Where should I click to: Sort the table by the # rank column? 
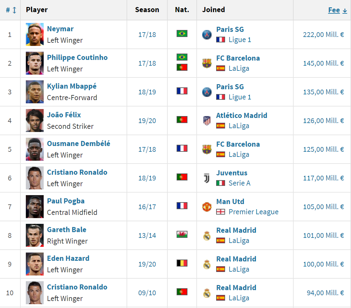click(x=11, y=10)
